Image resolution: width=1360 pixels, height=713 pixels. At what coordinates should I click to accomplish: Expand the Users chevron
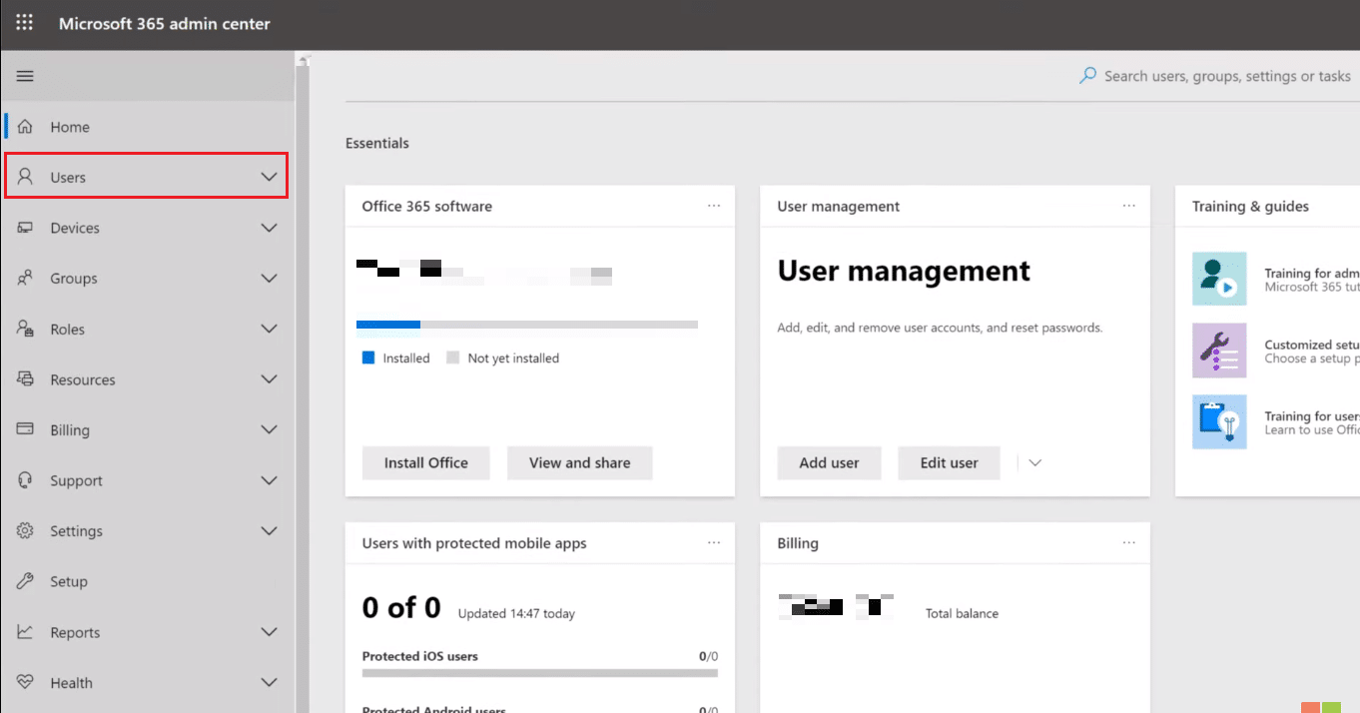click(269, 177)
